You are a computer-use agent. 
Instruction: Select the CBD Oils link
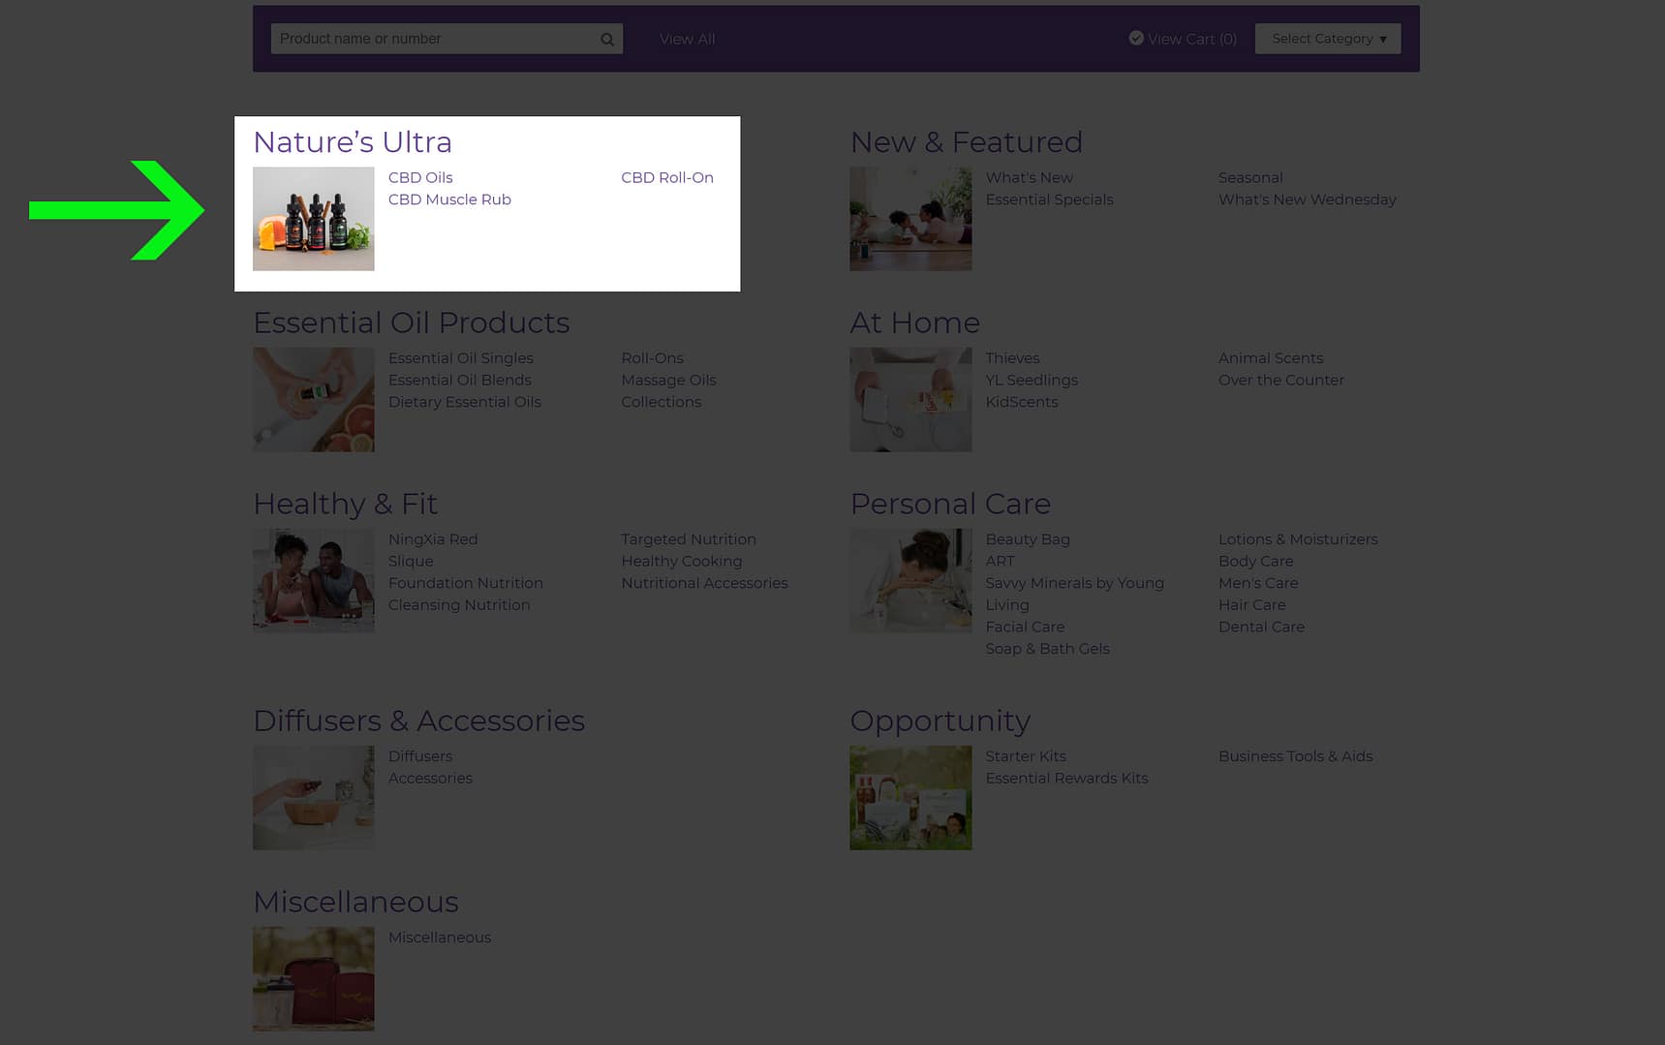(420, 178)
